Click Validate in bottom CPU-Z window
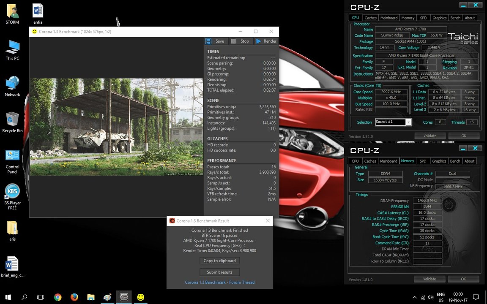487x304 pixels. [x=430, y=279]
